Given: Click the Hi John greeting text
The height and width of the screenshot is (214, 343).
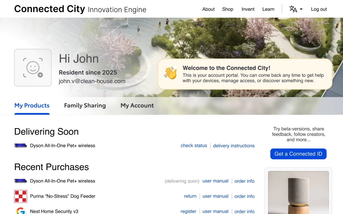Looking at the screenshot, I should (79, 59).
